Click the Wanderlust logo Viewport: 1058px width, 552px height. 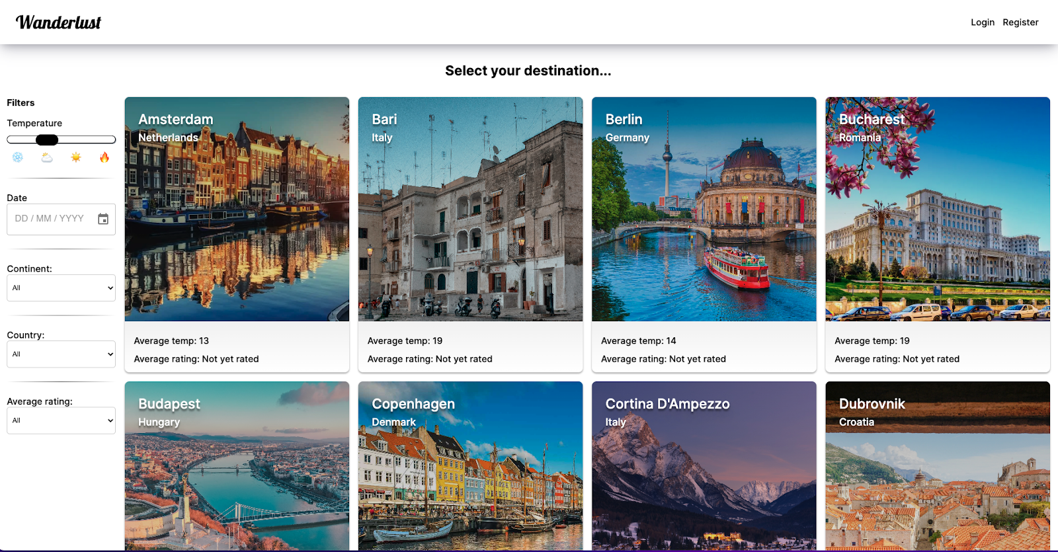[58, 22]
